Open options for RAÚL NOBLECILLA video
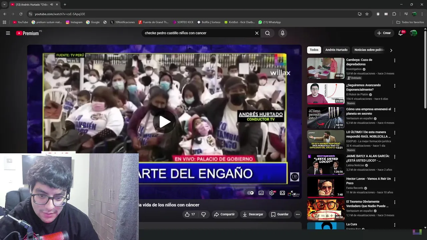 [x=395, y=133]
